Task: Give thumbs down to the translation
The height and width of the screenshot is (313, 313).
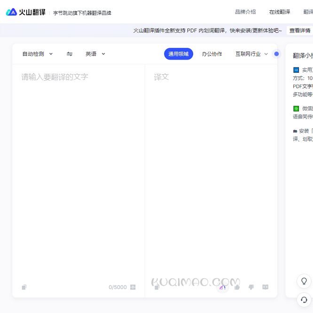Action: click(251, 287)
